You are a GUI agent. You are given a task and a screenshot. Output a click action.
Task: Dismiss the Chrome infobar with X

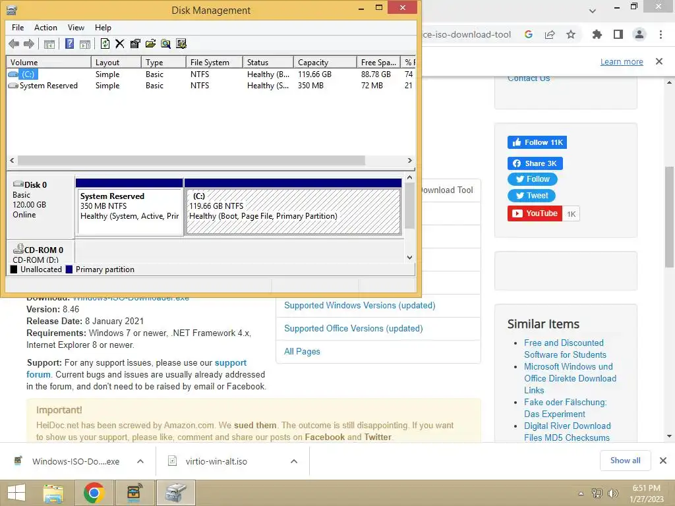659,61
